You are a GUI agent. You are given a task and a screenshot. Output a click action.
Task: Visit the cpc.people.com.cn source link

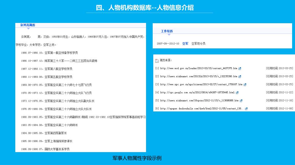coord(197,93)
